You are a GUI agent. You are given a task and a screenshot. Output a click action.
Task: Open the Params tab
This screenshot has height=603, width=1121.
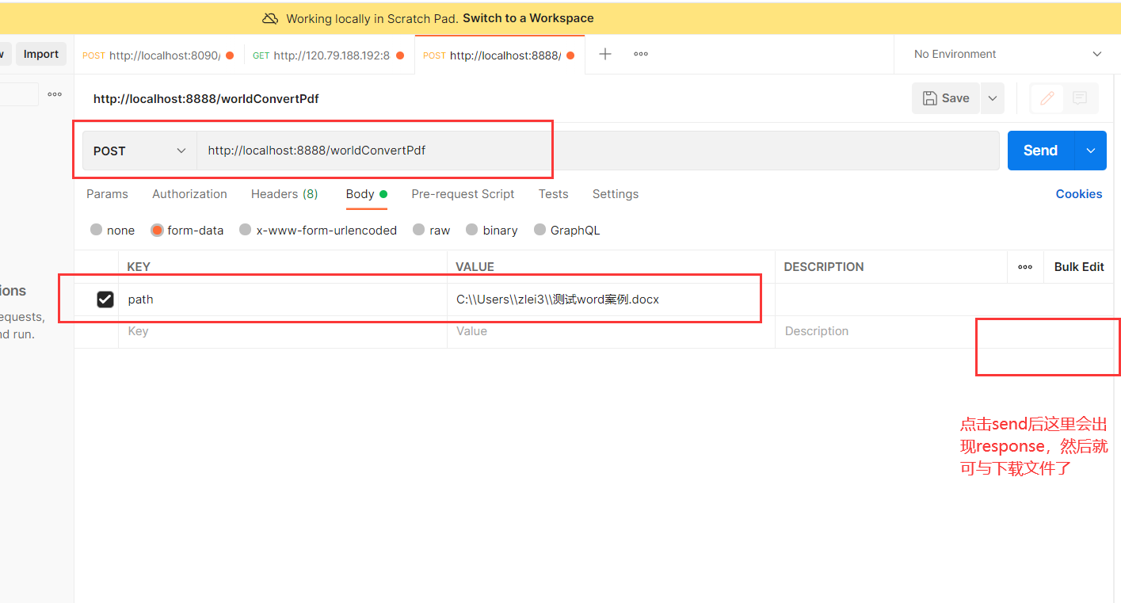click(107, 194)
